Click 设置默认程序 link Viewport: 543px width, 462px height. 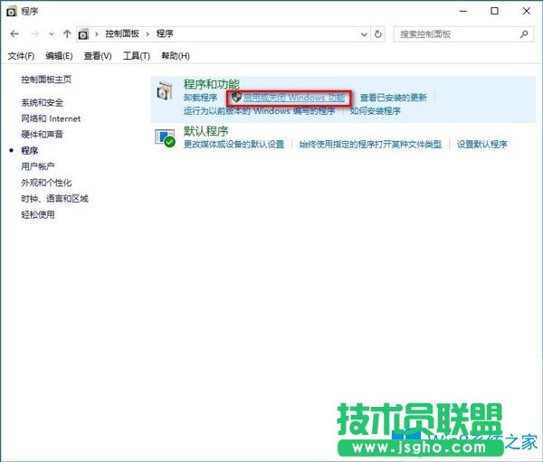coord(481,145)
